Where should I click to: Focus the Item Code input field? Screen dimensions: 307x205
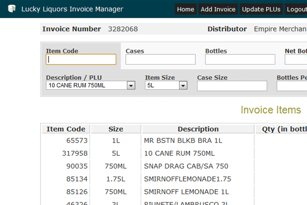(81, 59)
